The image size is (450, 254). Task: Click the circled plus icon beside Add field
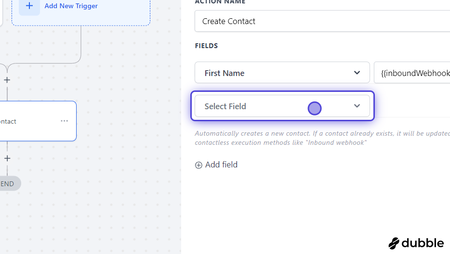tap(199, 165)
